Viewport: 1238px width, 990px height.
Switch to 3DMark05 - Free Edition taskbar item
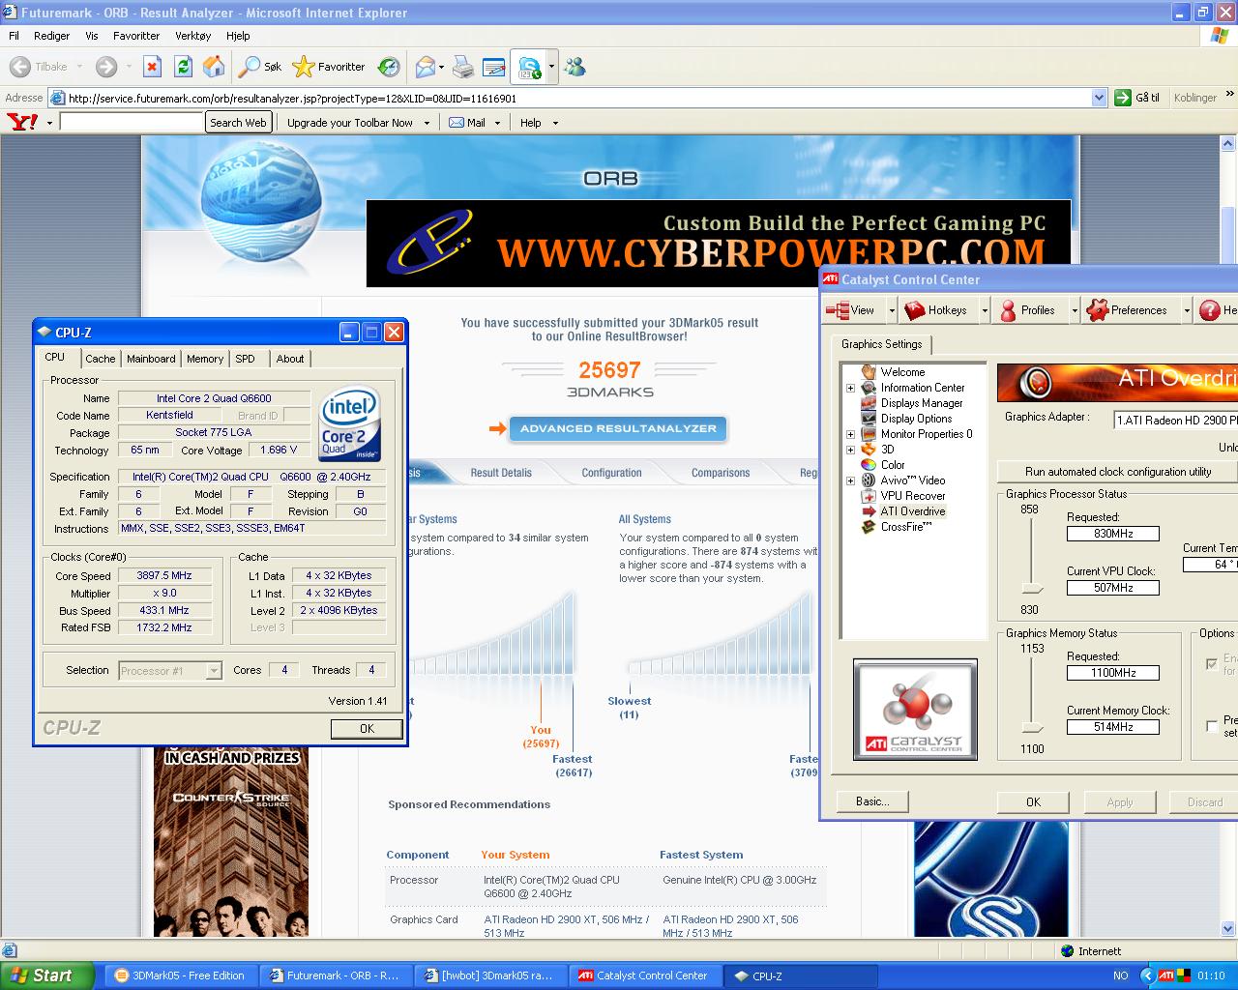(180, 975)
